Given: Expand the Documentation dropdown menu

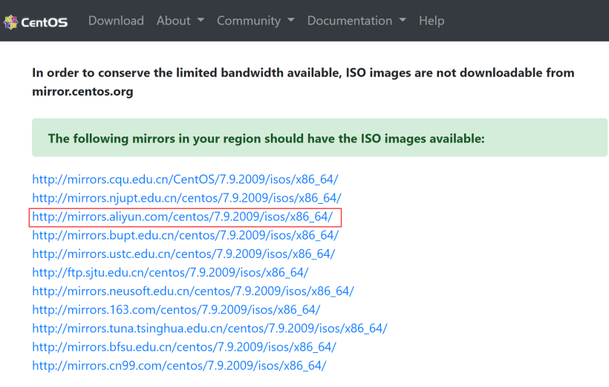Looking at the screenshot, I should [356, 21].
